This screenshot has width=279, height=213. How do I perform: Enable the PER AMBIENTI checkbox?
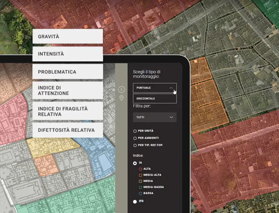click(135, 138)
